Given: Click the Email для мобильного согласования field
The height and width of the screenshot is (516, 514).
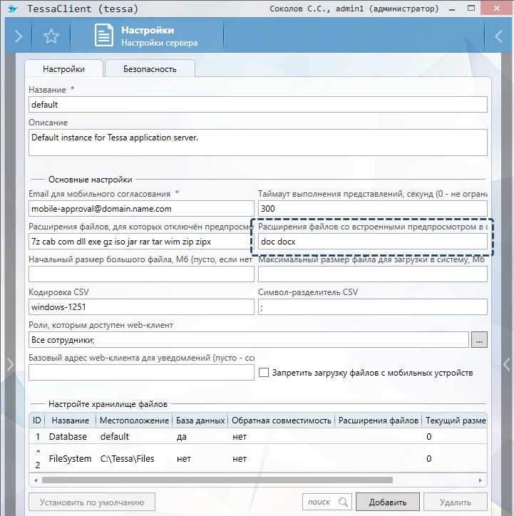Looking at the screenshot, I should pyautogui.click(x=141, y=209).
